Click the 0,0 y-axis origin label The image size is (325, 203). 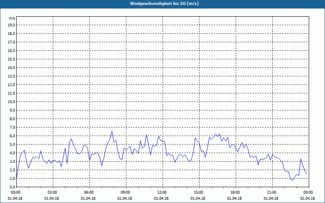(x=13, y=187)
